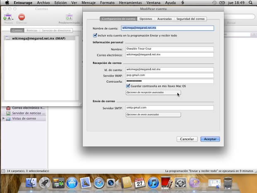Select wikimega@megared.net.mx (IMAP) account in list
The width and height of the screenshot is (257, 193).
[x=39, y=38]
